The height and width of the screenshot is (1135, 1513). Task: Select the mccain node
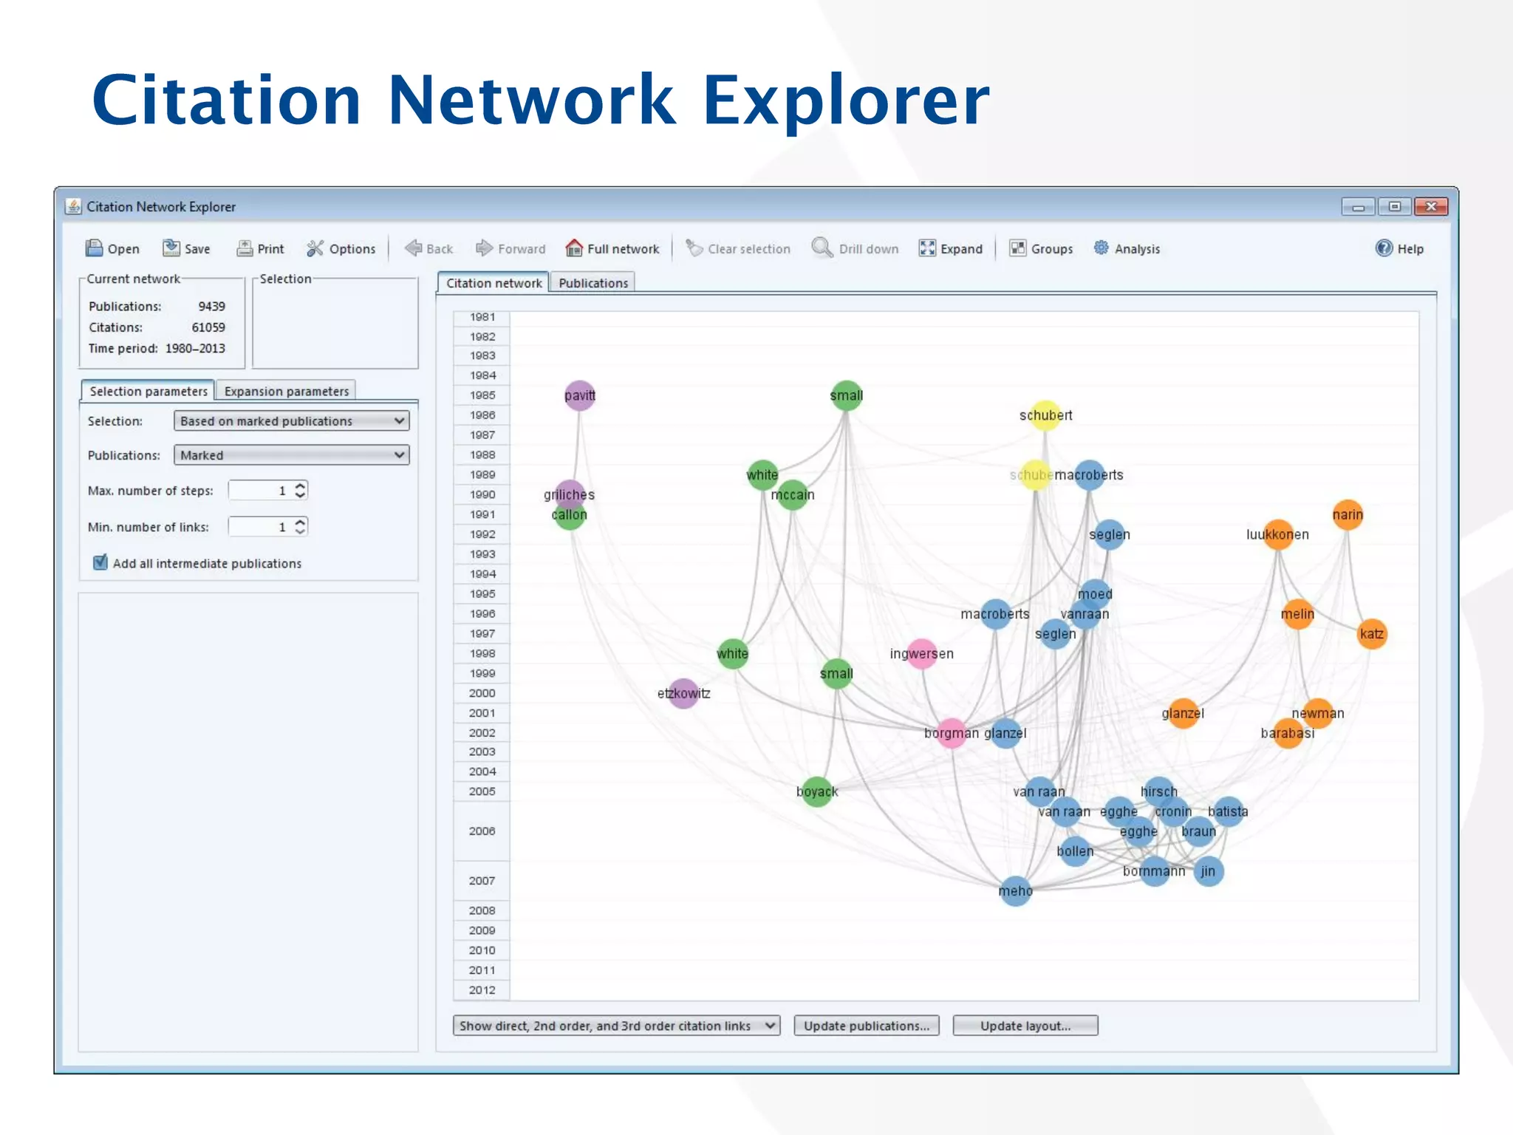tap(793, 494)
